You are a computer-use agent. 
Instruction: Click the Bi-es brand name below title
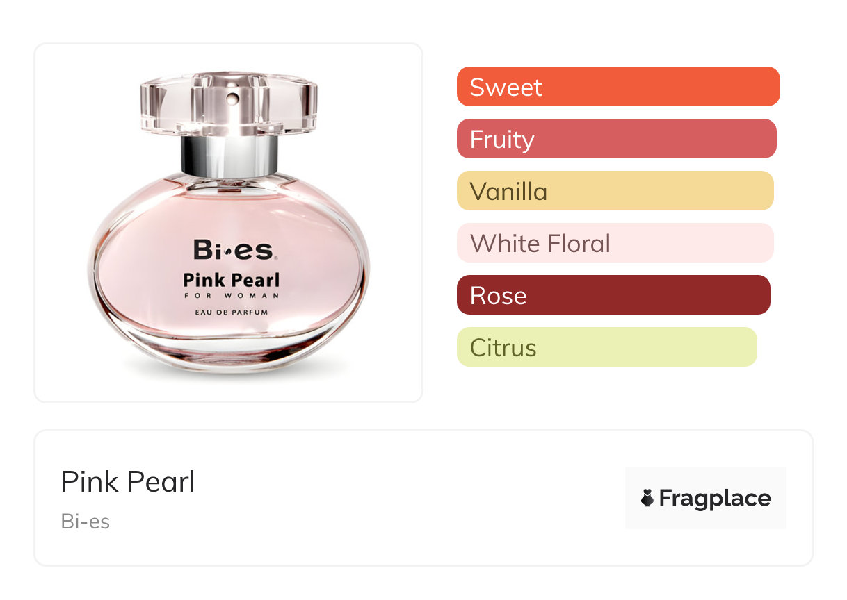tap(86, 522)
